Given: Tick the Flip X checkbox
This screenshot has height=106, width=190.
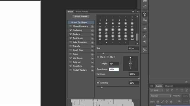Looking at the screenshot, I should (98, 57).
